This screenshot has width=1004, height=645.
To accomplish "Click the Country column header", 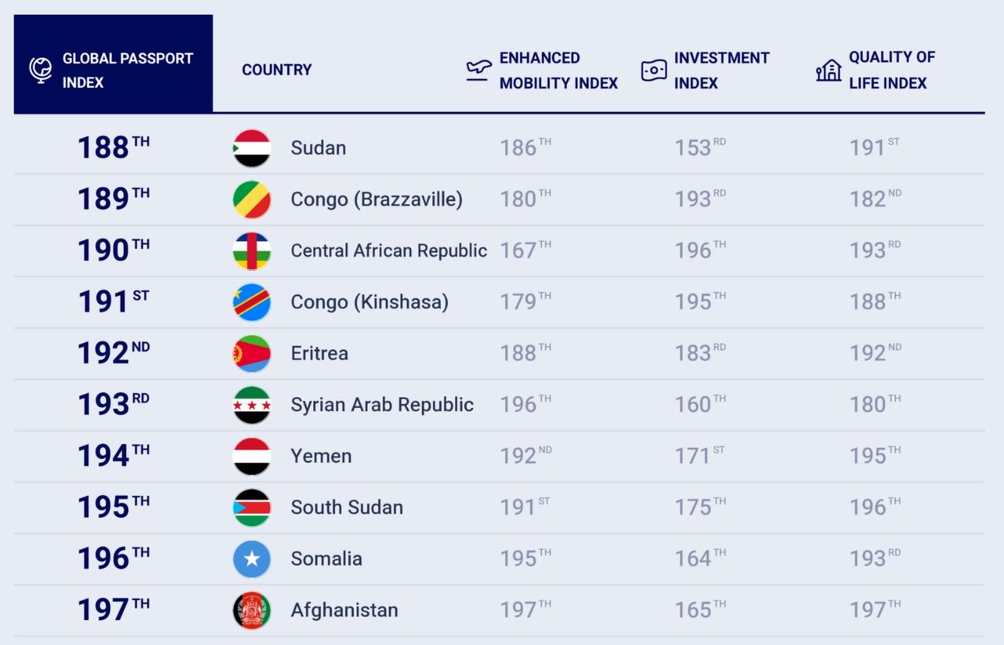I will point(277,70).
